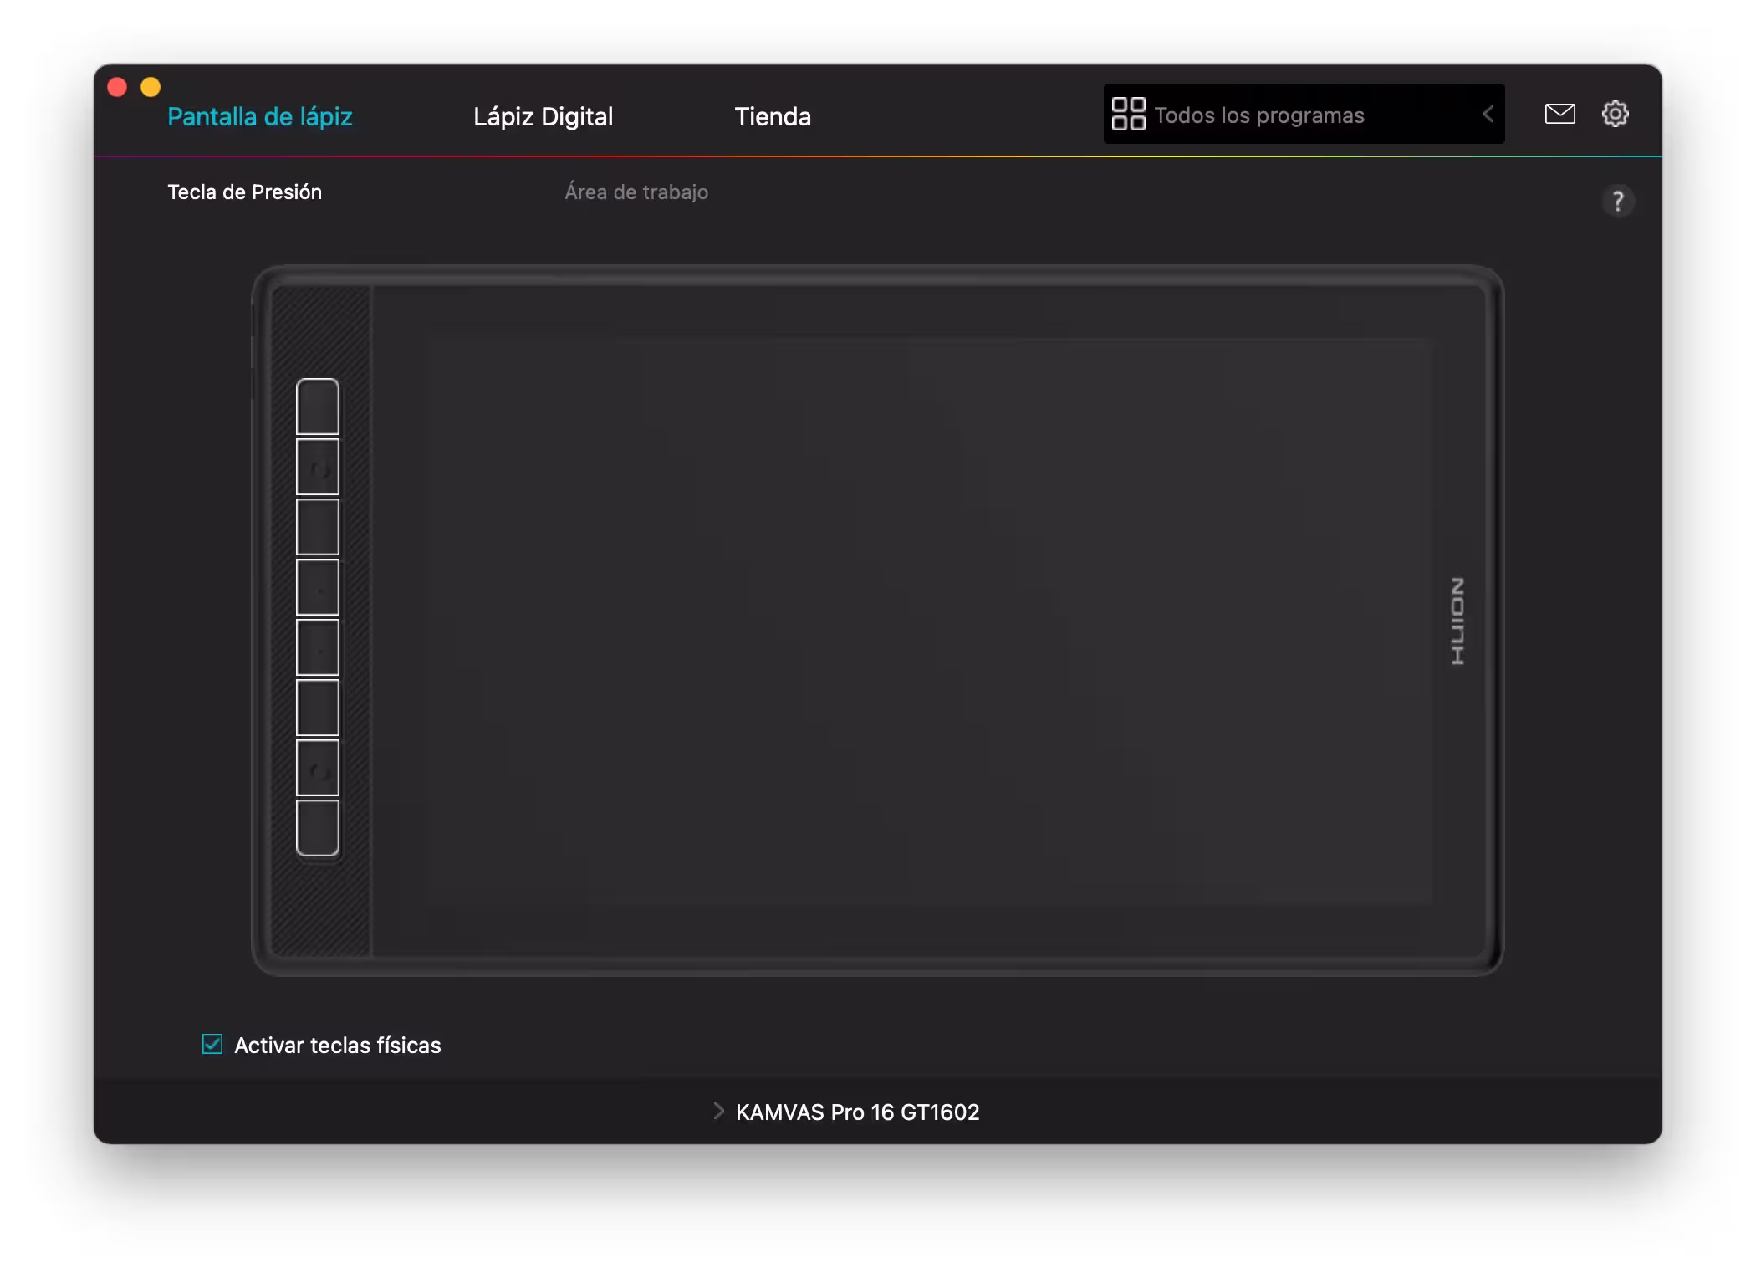Expand the KAMVAS Pro 16 device chevron
1756x1268 pixels.
click(717, 1111)
